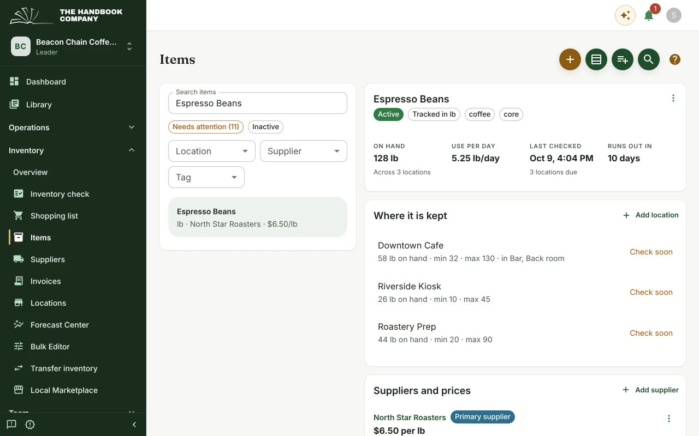Screen dimensions: 699x436
Task: Expand the Operations section
Action: point(73,128)
